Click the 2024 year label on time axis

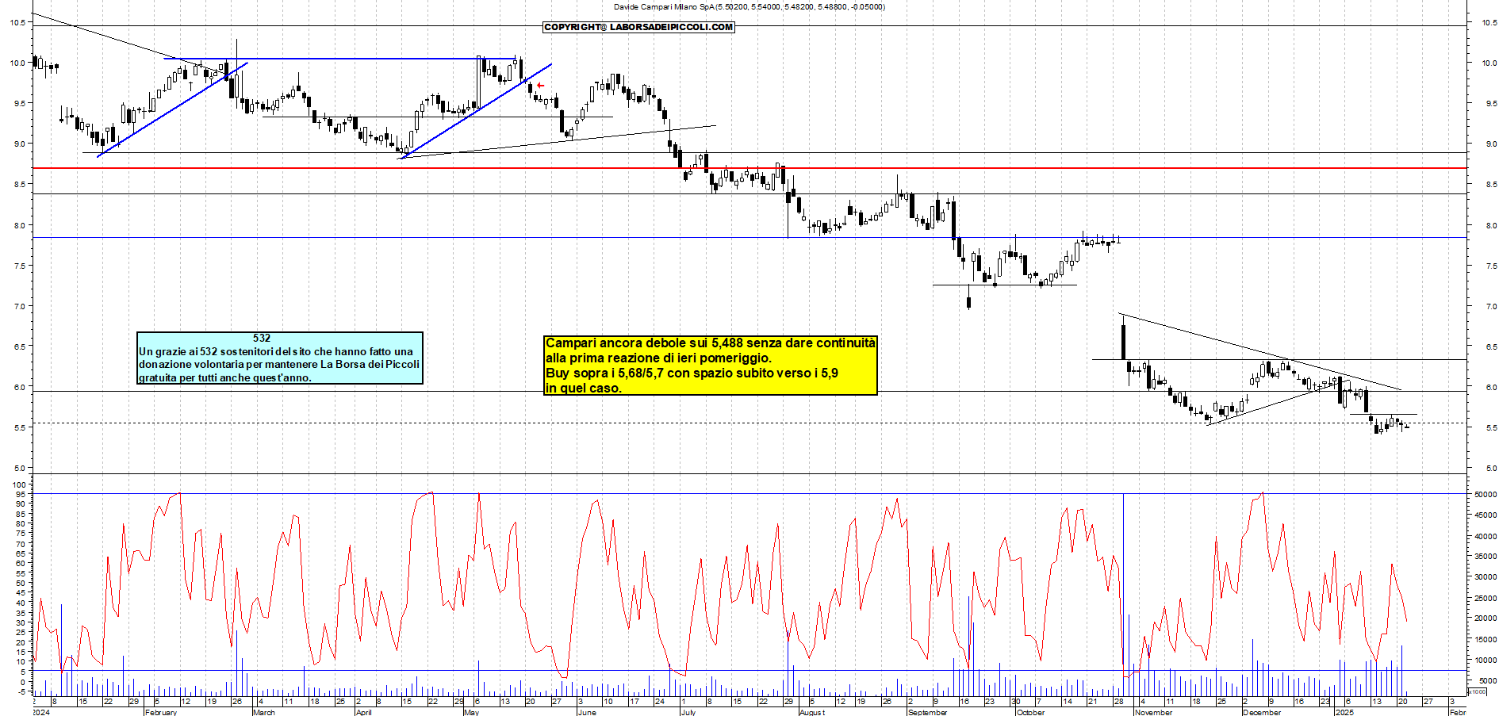tap(40, 712)
